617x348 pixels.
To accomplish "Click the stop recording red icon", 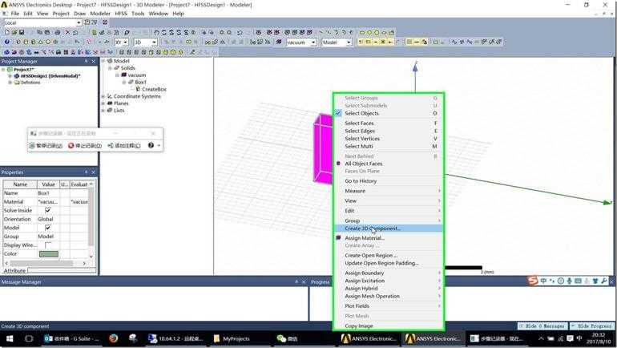I will tap(71, 146).
